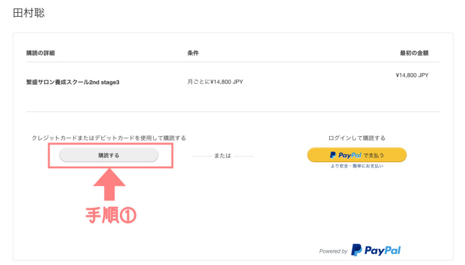Click the ログインして購読する label
This screenshot has height=265, width=465.
coord(357,138)
